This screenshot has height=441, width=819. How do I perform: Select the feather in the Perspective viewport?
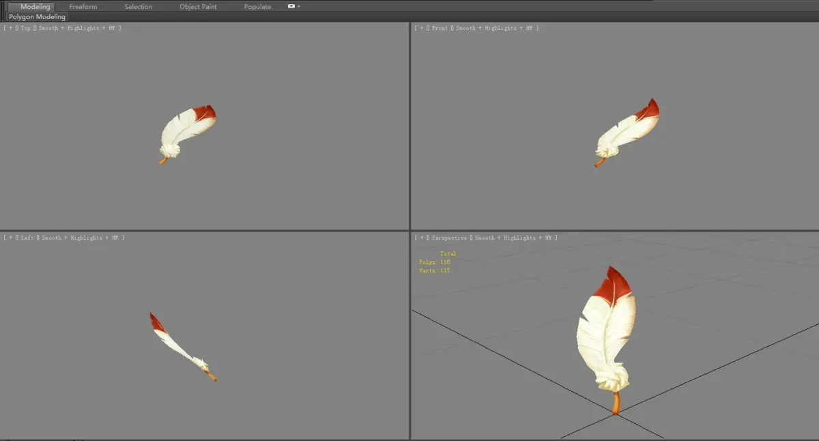(606, 335)
